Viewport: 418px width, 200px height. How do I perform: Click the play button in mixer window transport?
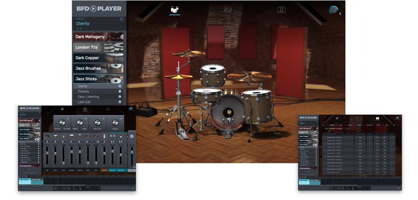pyautogui.click(x=64, y=188)
